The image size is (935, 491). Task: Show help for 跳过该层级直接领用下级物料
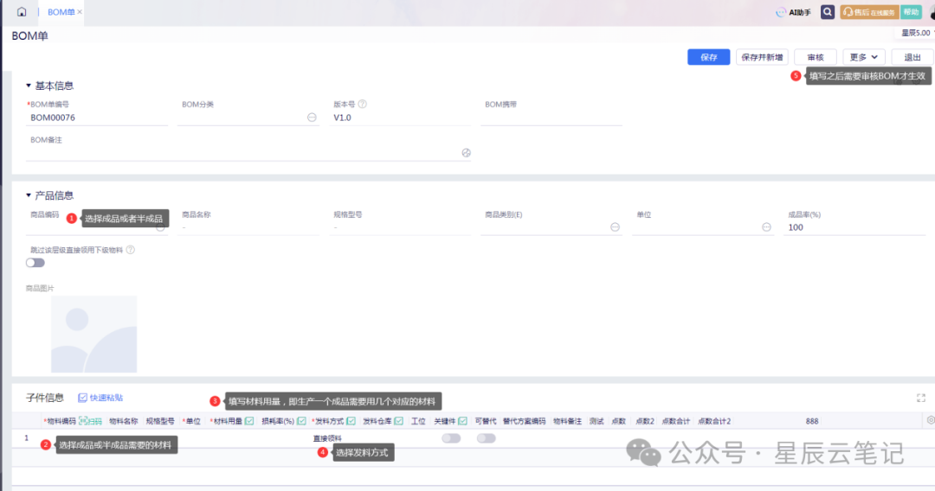131,250
